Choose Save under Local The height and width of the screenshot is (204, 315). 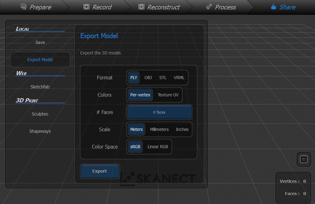point(40,42)
